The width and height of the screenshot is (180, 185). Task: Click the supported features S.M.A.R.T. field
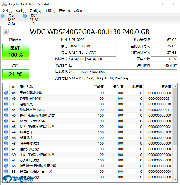[123, 78]
